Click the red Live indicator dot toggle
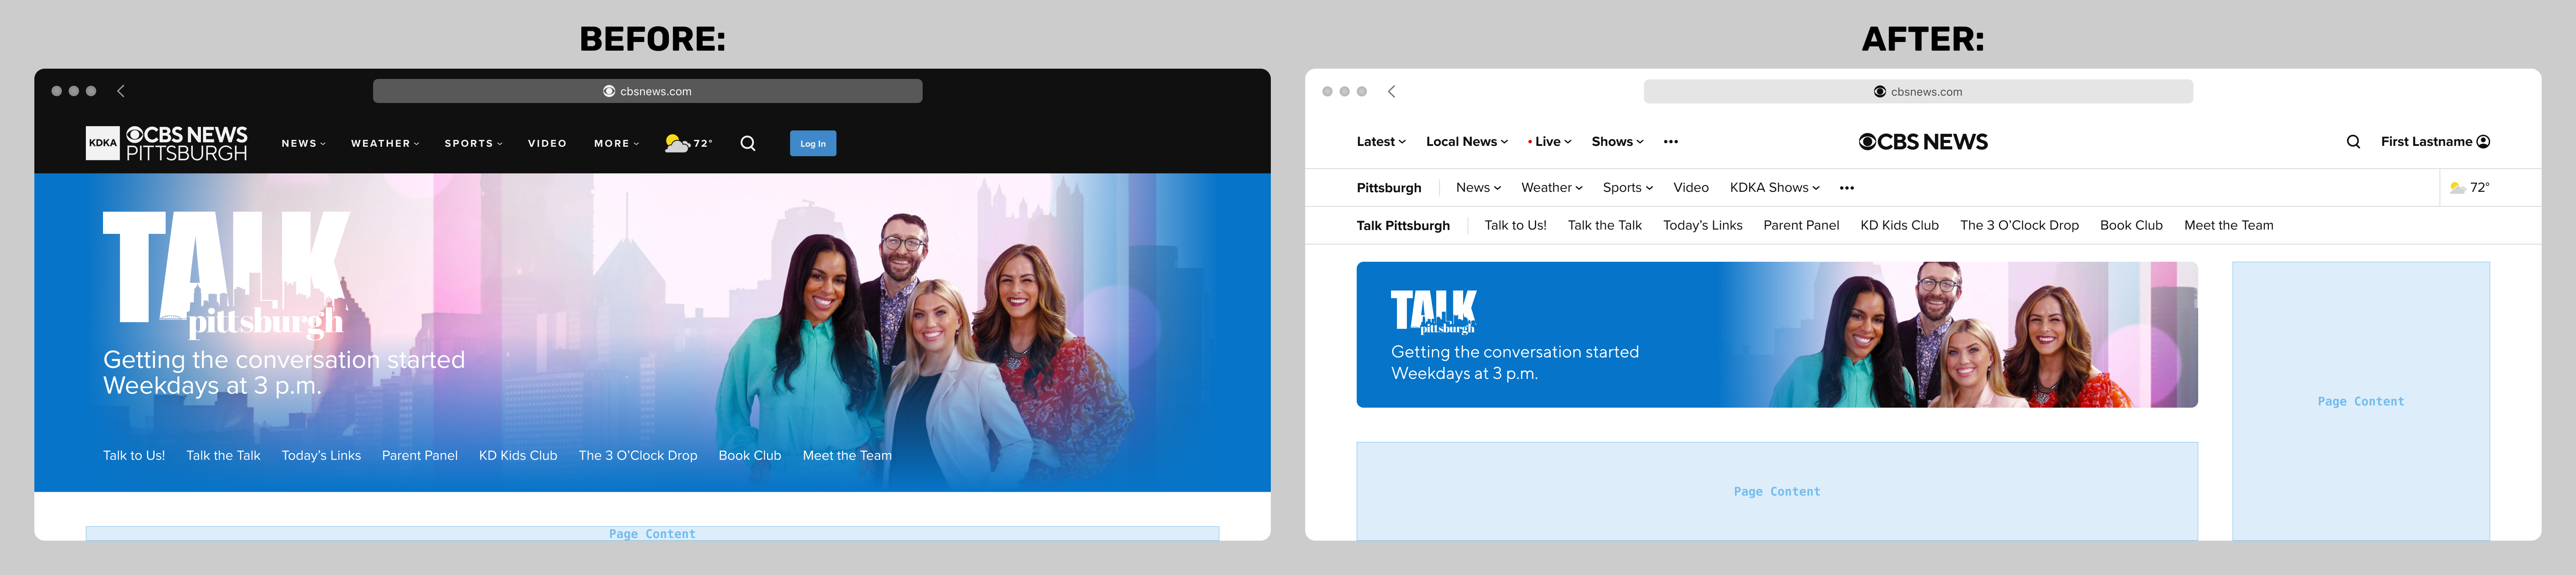 click(x=1531, y=141)
